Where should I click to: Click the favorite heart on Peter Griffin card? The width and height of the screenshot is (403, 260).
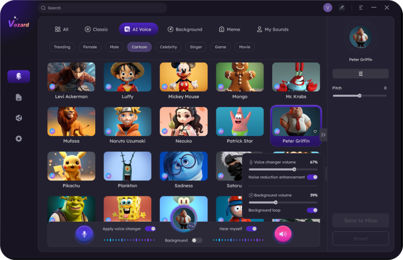315,132
